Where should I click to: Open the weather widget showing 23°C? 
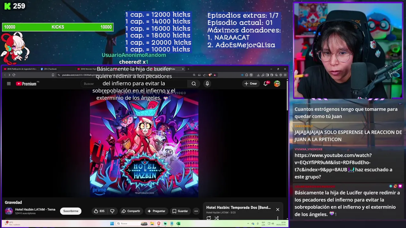tap(12, 224)
